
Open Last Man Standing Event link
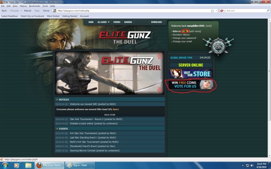(x=93, y=138)
